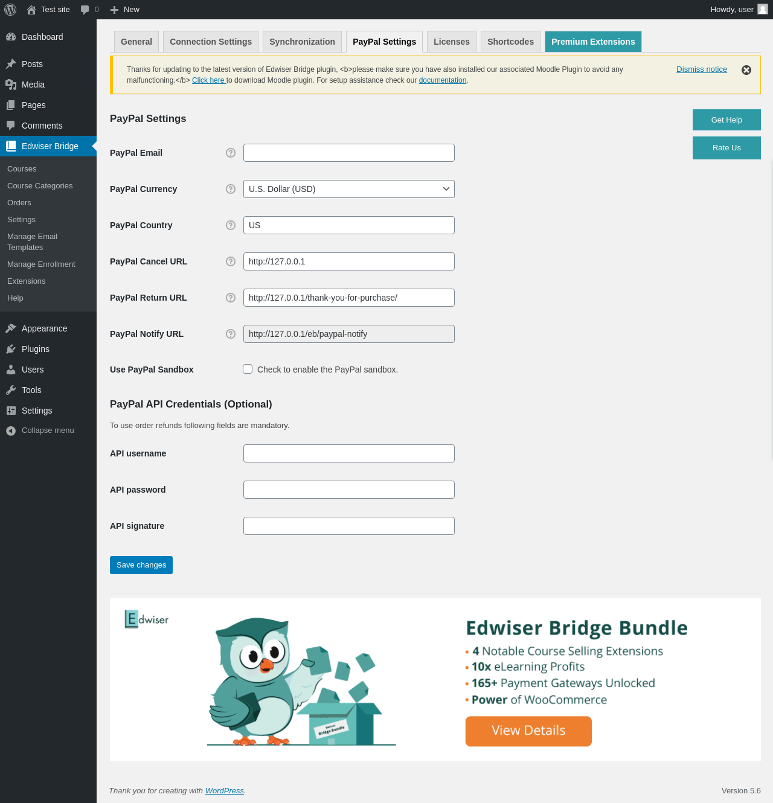Open the Synchronization tab
773x803 pixels.
coord(302,42)
